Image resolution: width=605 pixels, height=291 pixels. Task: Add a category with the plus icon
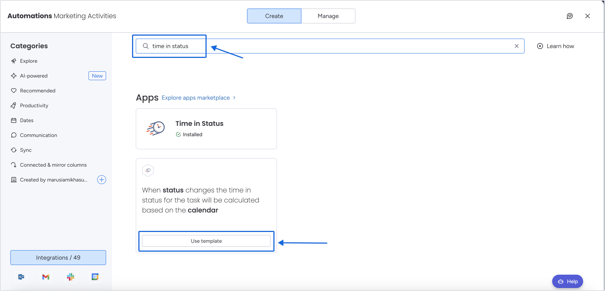point(101,180)
